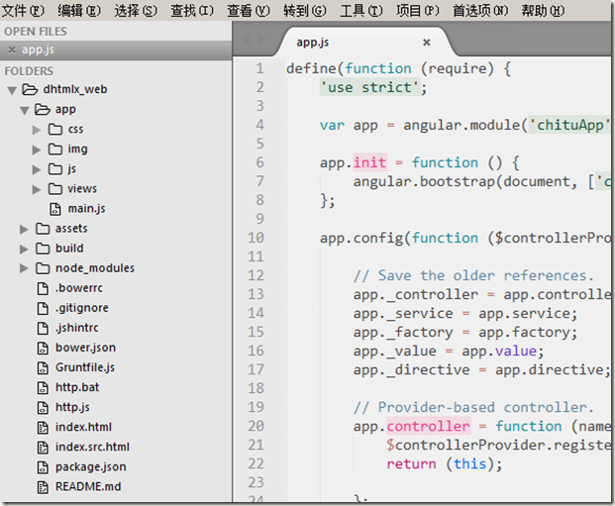Open the 项目(P) menu
Image resolution: width=615 pixels, height=506 pixels.
pos(418,11)
